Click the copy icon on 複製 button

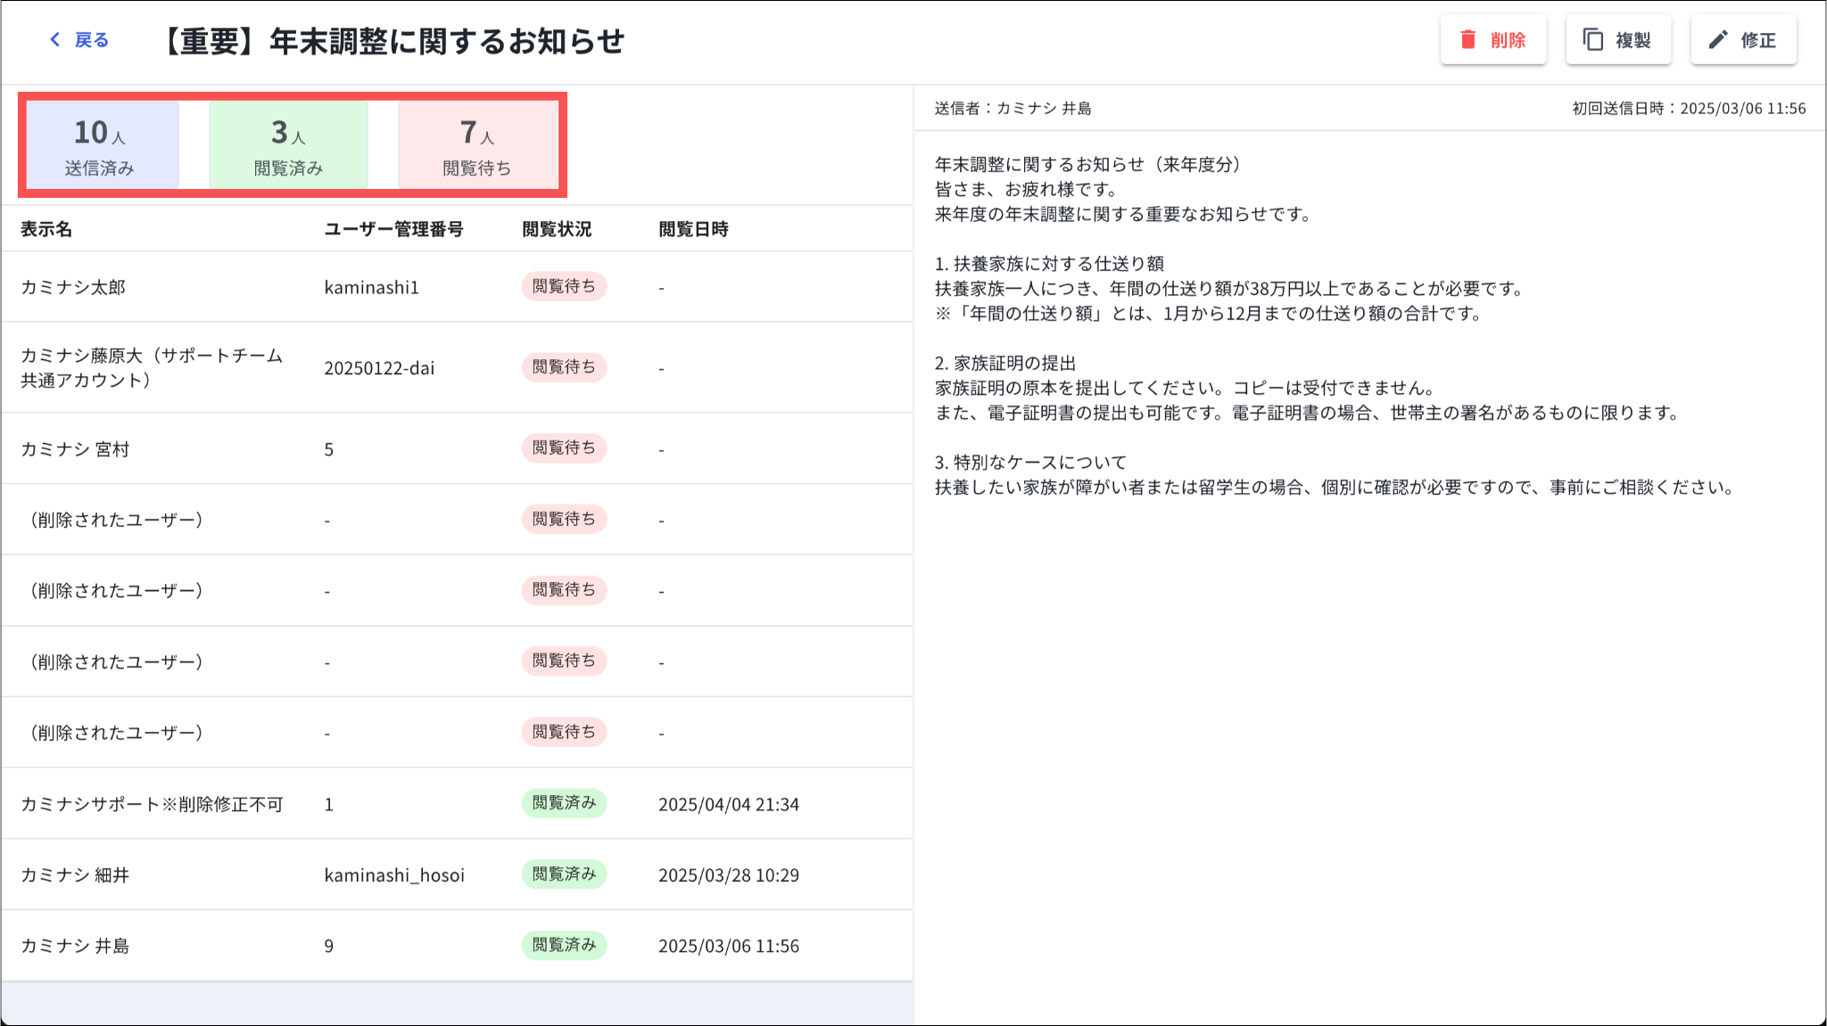click(x=1592, y=39)
